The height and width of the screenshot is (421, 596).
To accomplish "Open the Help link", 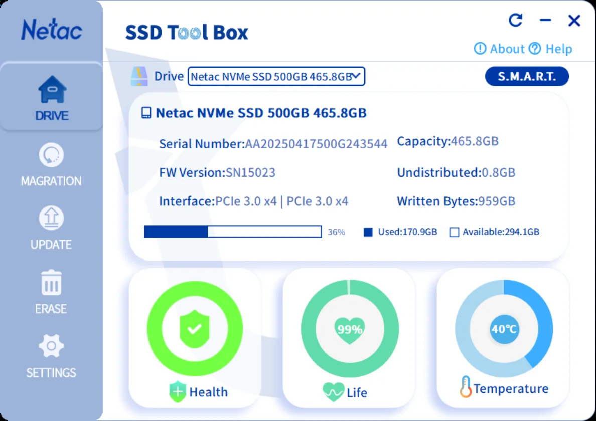I will [559, 49].
